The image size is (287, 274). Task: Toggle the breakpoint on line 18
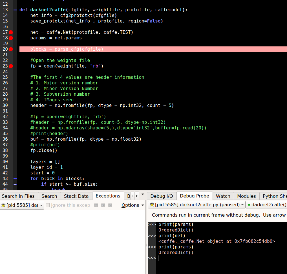(11, 38)
